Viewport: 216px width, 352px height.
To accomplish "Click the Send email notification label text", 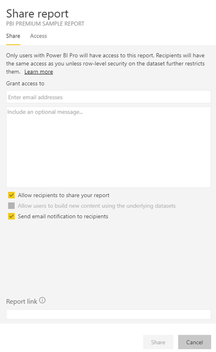I will coord(63,217).
